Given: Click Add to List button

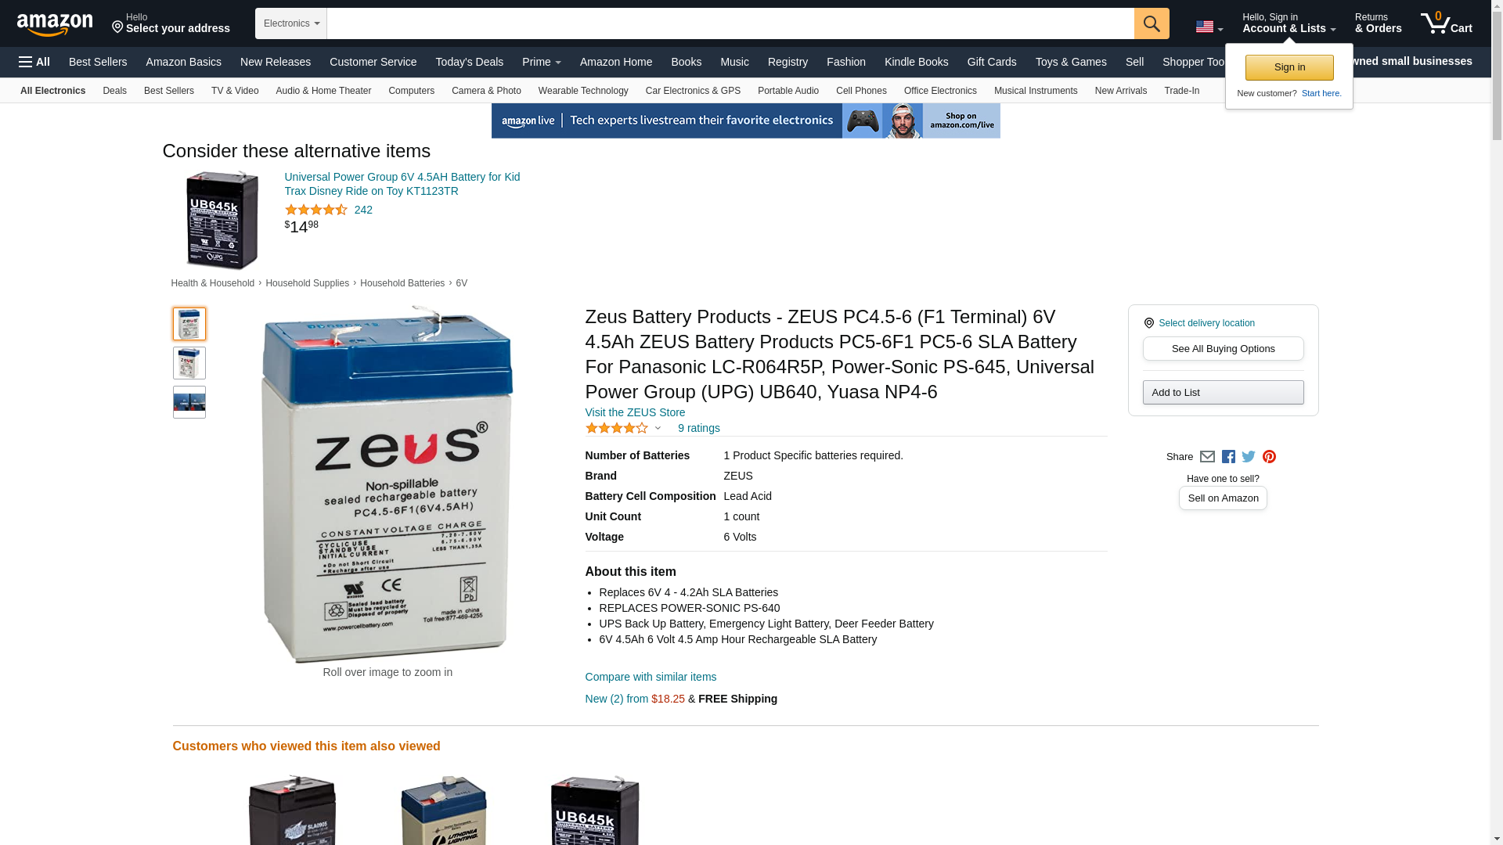Looking at the screenshot, I should click(1223, 393).
